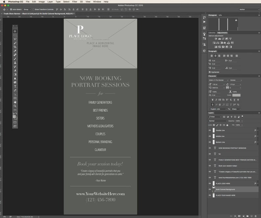Viewport: 261px width, 218px height.
Task: Select the Book your session today! layer
Action: 233,166
